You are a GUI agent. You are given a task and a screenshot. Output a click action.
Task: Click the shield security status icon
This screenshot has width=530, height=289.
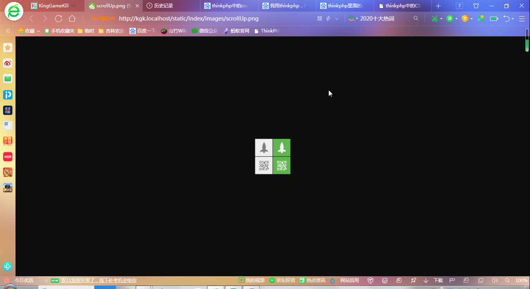pos(371,280)
